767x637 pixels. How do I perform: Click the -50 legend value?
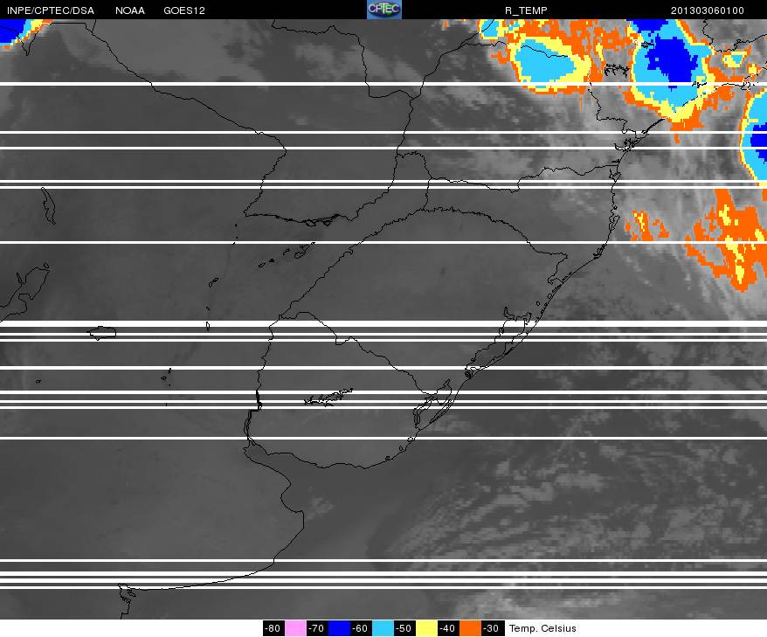pos(404,628)
